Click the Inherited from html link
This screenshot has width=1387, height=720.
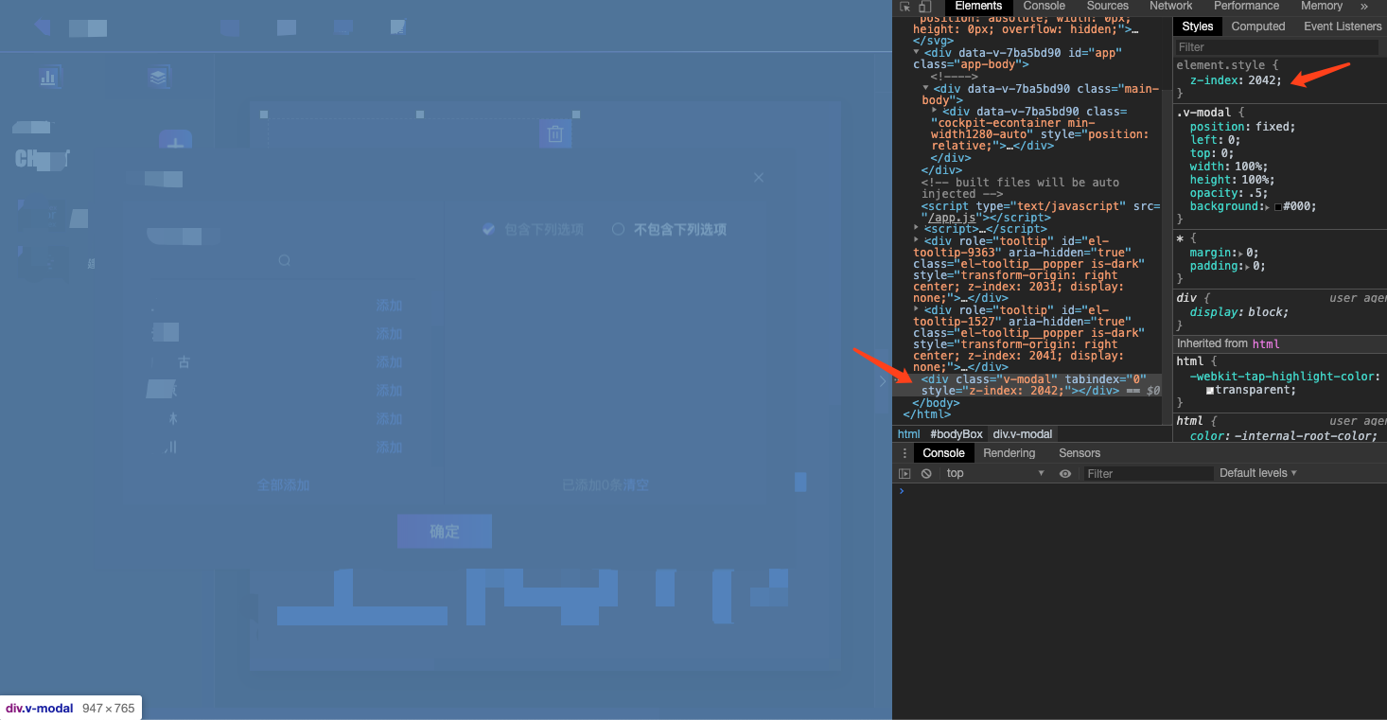[1266, 343]
